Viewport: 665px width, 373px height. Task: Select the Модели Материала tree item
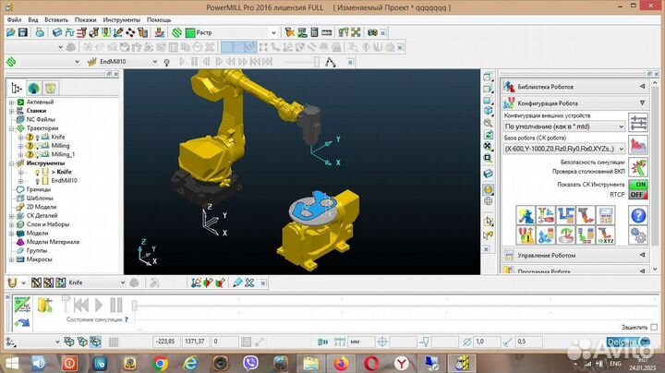(53, 242)
